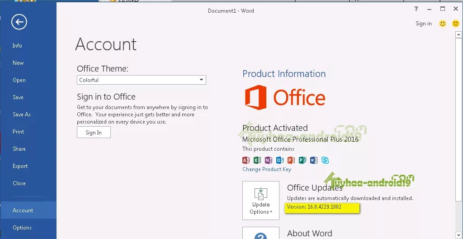This screenshot has width=463, height=239.
Task: Click the Access app icon
Action: (x=246, y=160)
